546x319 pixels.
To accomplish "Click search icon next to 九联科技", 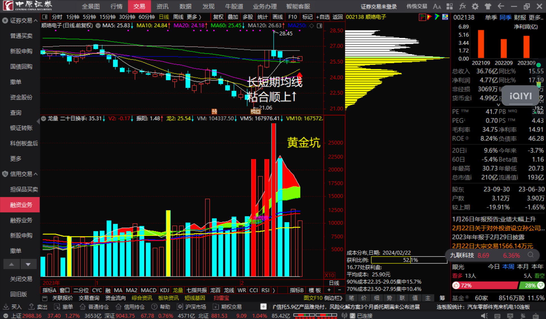I will pos(531,255).
